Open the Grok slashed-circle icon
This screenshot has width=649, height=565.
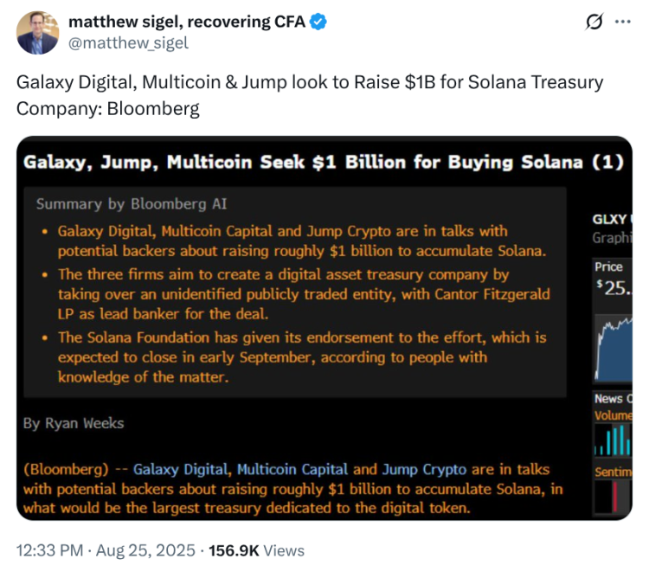(x=594, y=22)
